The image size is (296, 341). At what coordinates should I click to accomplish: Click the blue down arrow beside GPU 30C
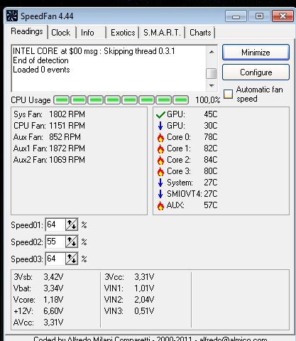(x=160, y=126)
